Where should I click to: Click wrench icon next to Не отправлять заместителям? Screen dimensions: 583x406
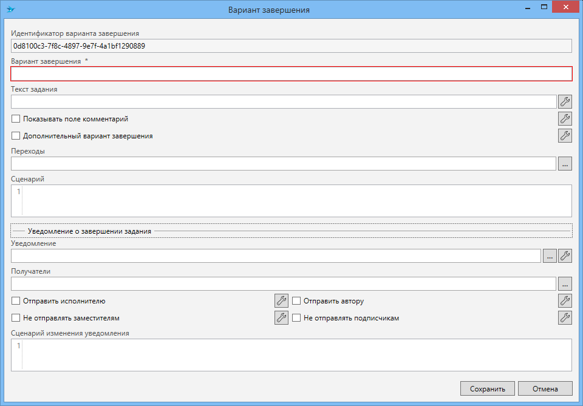pos(281,318)
